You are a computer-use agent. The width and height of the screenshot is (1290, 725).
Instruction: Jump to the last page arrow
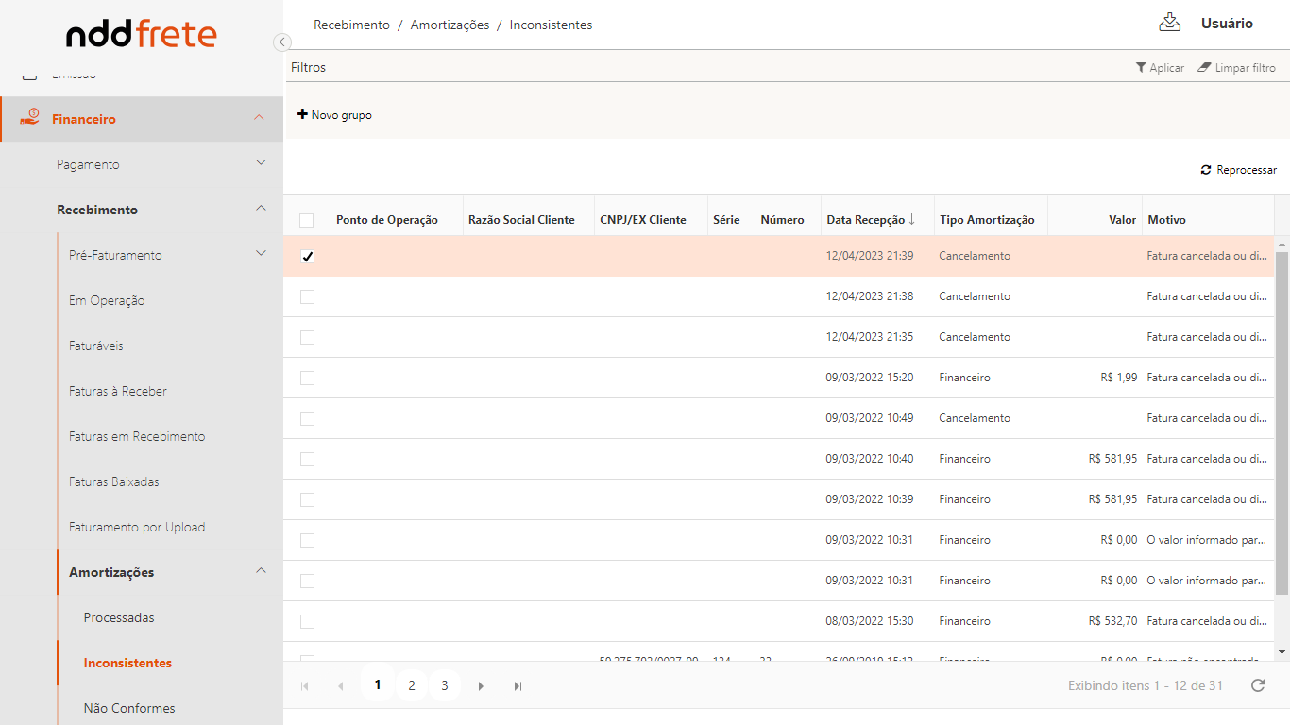click(518, 686)
